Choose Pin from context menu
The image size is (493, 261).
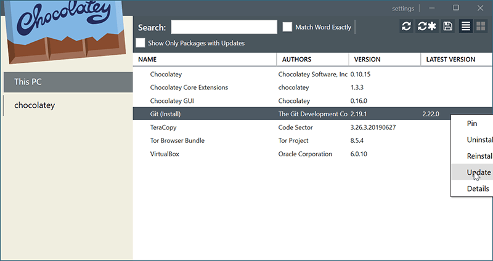[x=472, y=124]
